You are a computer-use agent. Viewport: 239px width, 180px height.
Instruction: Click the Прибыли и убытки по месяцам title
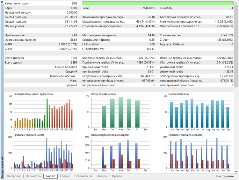(x=185, y=135)
